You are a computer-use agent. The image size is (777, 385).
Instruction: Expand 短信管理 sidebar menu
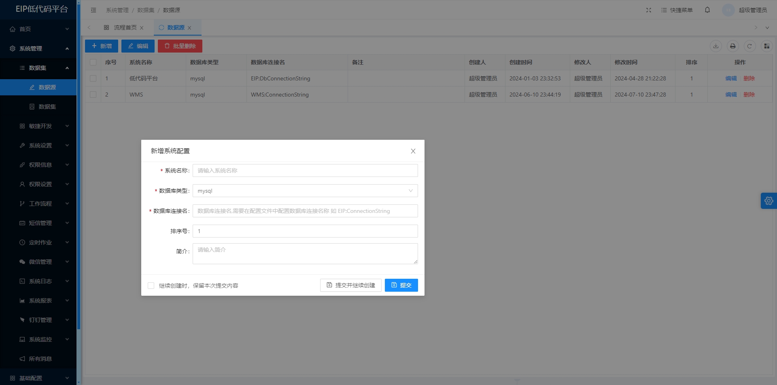(38, 223)
